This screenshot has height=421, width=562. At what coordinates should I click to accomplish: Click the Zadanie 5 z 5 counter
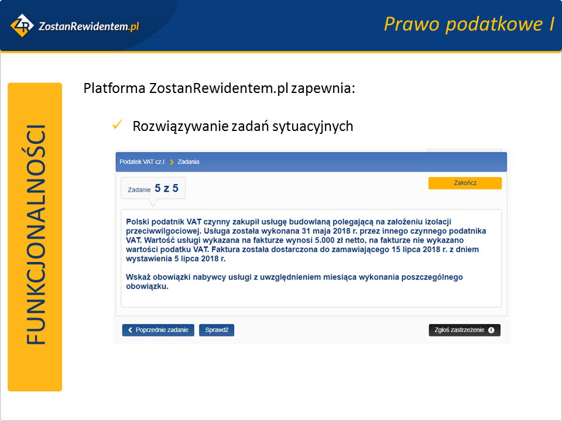(153, 189)
